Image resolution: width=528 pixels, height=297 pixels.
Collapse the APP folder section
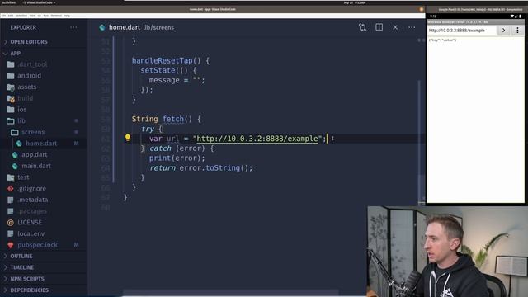pyautogui.click(x=44, y=53)
